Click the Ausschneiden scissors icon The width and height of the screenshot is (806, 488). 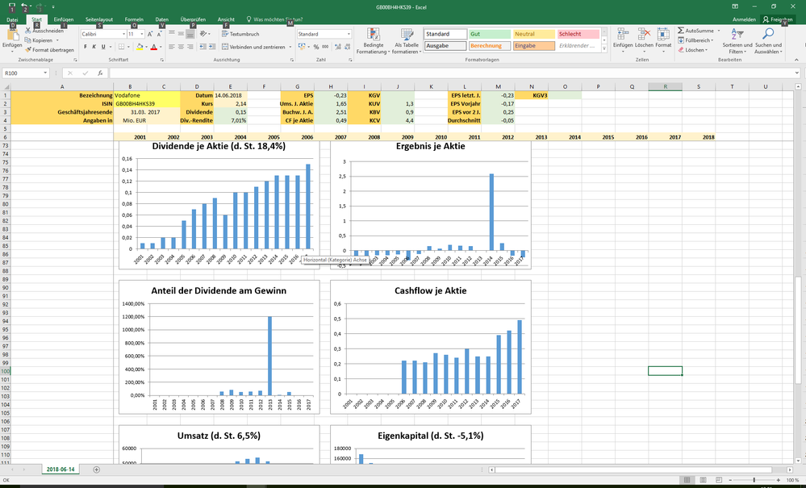coord(30,31)
